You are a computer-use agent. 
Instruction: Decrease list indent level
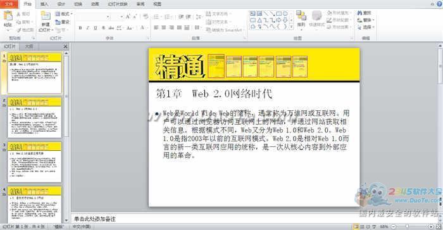[181, 16]
